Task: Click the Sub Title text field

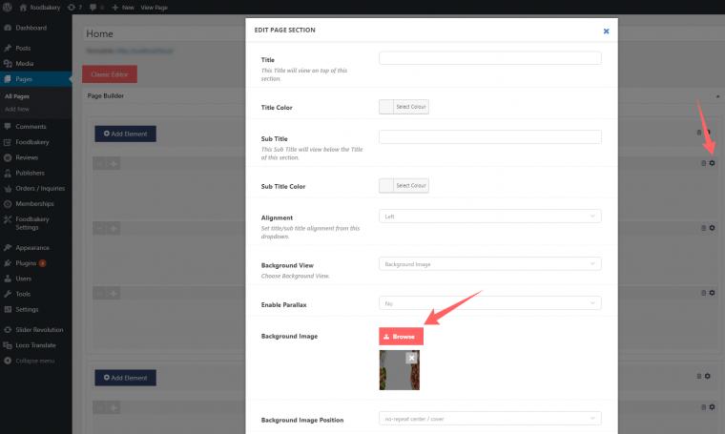Action: click(489, 136)
